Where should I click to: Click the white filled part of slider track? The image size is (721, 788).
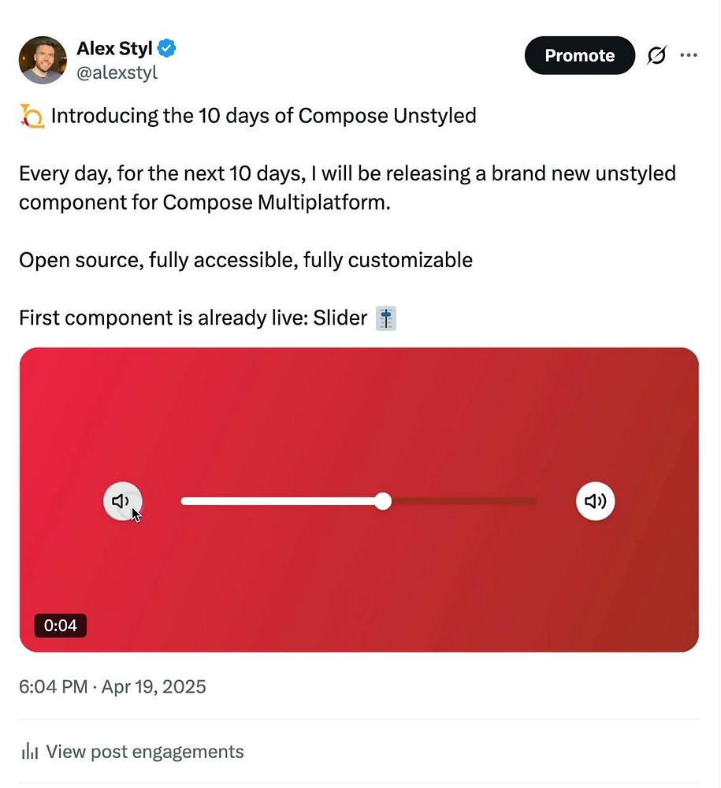coord(276,501)
